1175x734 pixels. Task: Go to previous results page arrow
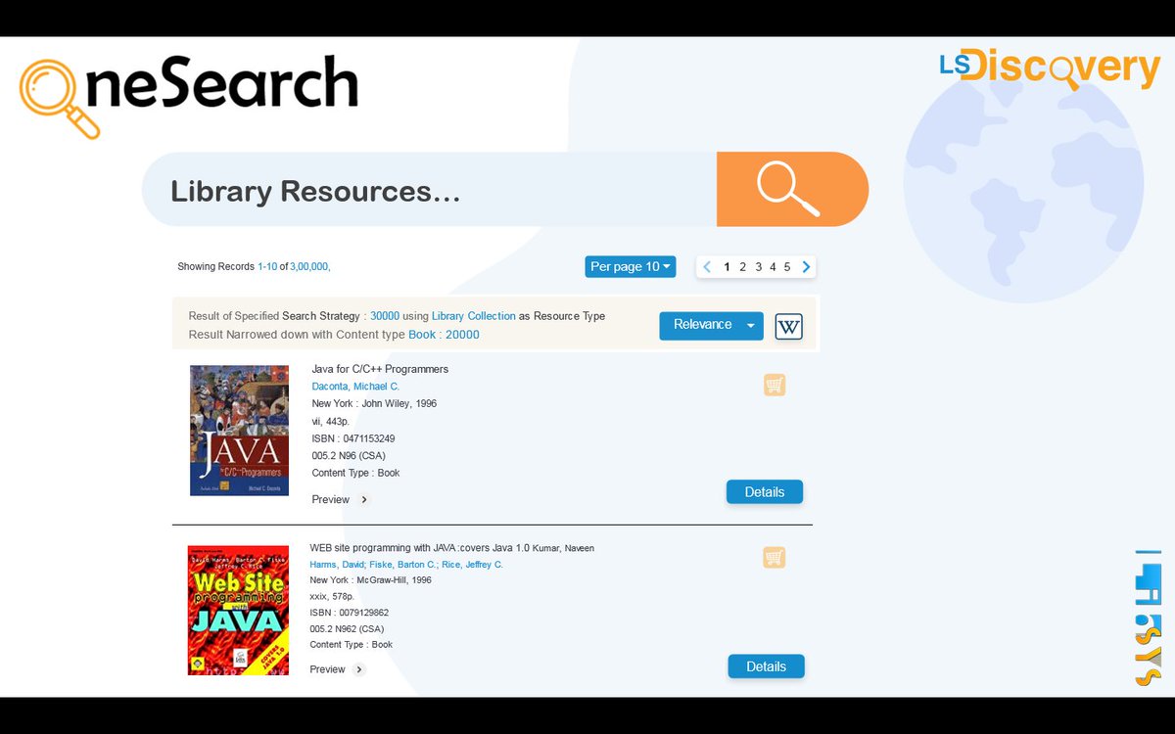pyautogui.click(x=707, y=266)
